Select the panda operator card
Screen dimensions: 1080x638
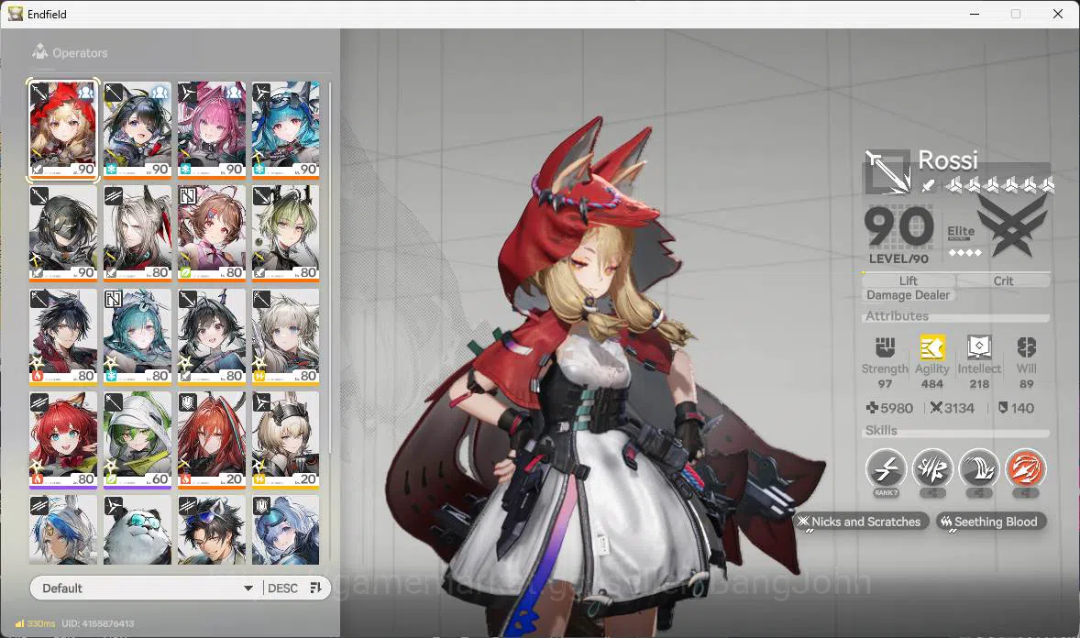click(x=138, y=530)
